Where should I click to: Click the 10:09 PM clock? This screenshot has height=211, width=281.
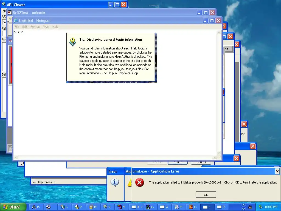[x=271, y=207]
